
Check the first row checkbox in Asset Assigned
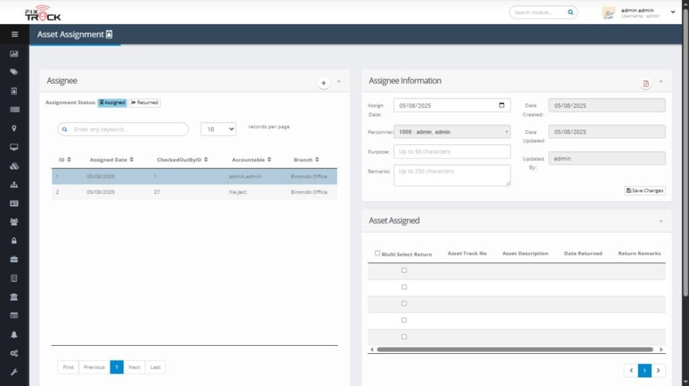pos(404,271)
